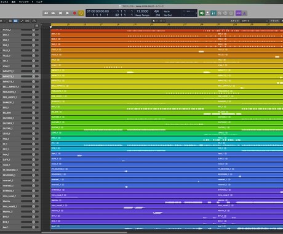Click the icon right of the green speaker button
Viewport: 283px width, 234px height.
tap(208, 13)
